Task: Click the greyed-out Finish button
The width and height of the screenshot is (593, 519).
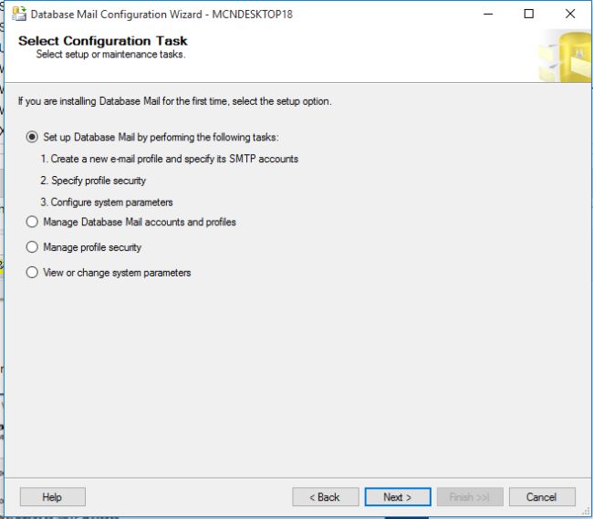Action: (469, 497)
